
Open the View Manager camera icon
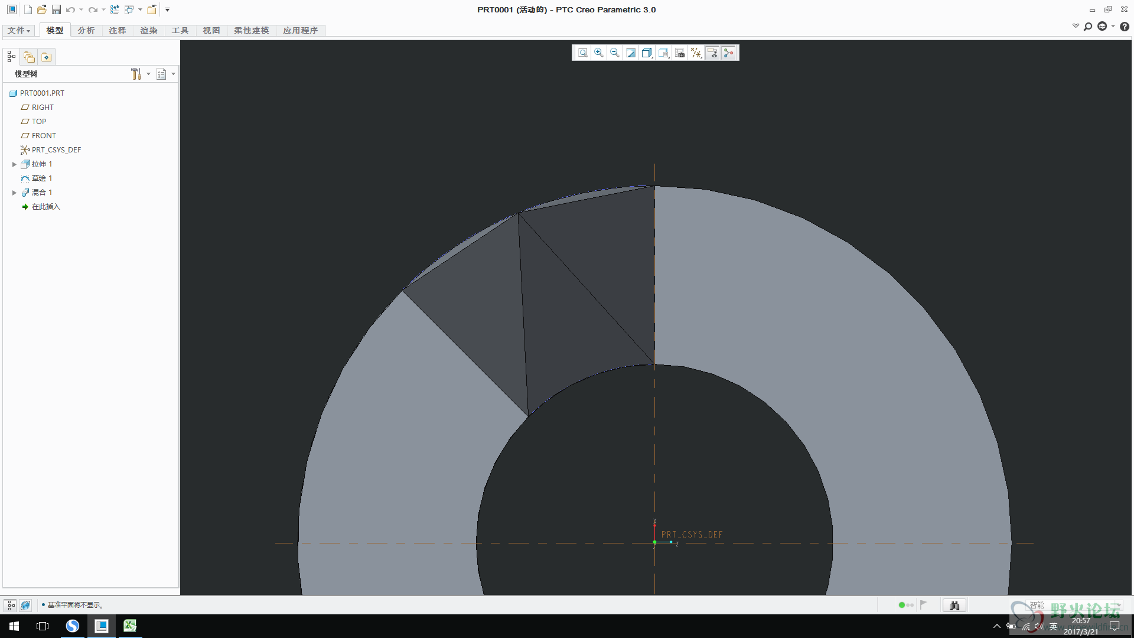[x=680, y=53]
